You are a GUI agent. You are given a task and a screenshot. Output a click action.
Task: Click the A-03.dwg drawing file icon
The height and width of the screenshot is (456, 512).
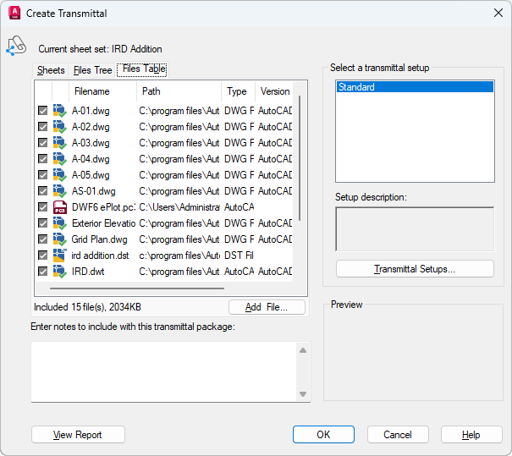60,143
